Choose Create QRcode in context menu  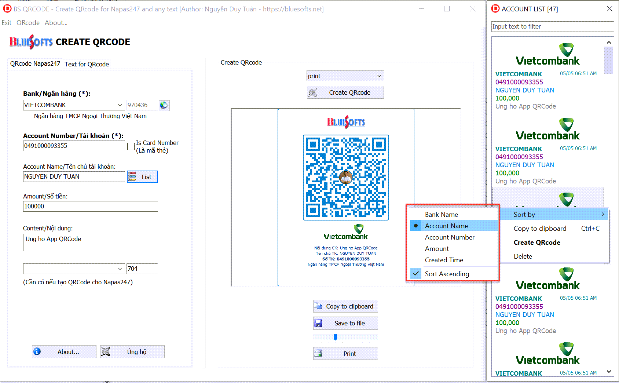(554, 242)
